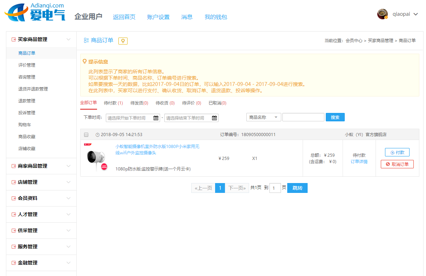This screenshot has height=276, width=426.
Task: Click the Adianqi site logo
Action: pyautogui.click(x=35, y=13)
